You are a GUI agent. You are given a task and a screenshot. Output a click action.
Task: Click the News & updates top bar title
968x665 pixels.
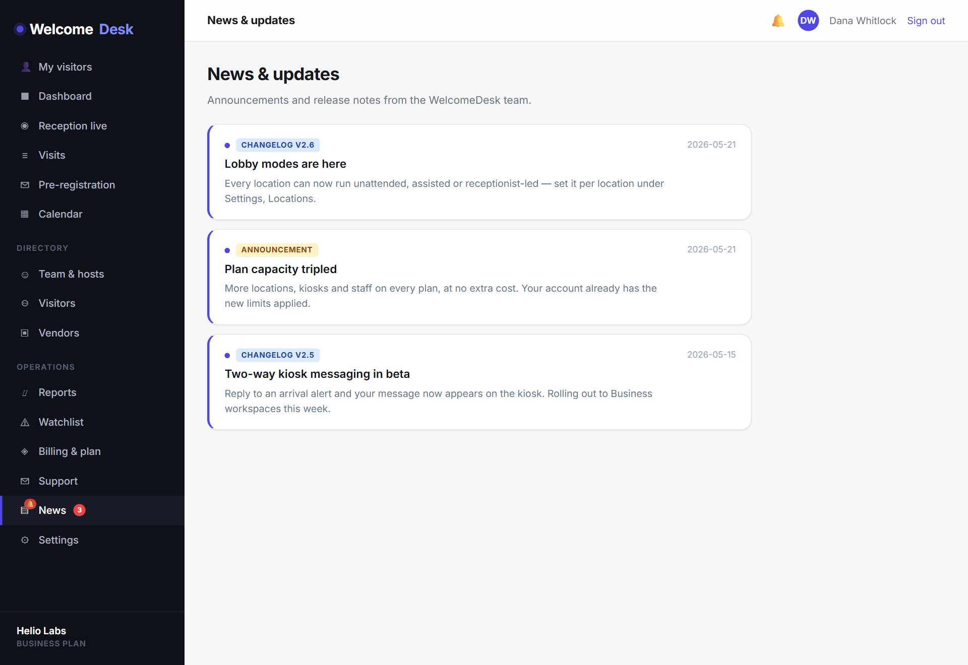tap(251, 21)
